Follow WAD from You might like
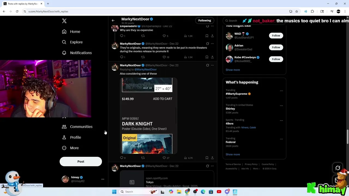 coord(276,35)
